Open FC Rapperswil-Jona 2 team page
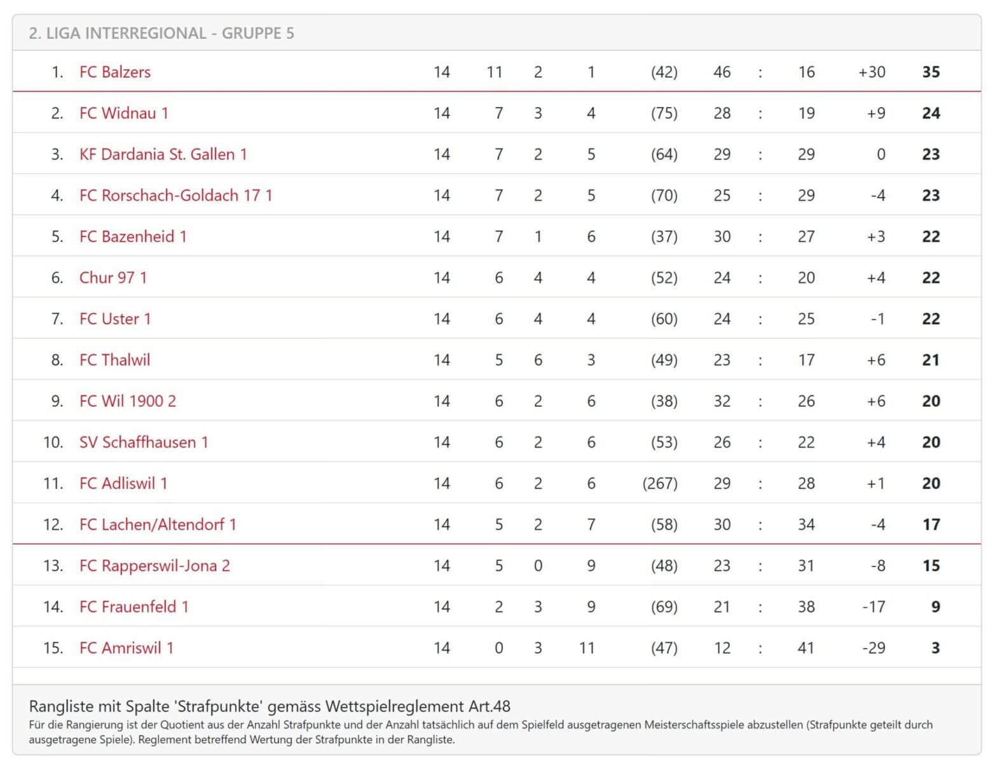Viewport: 993px width, 763px height. (154, 565)
